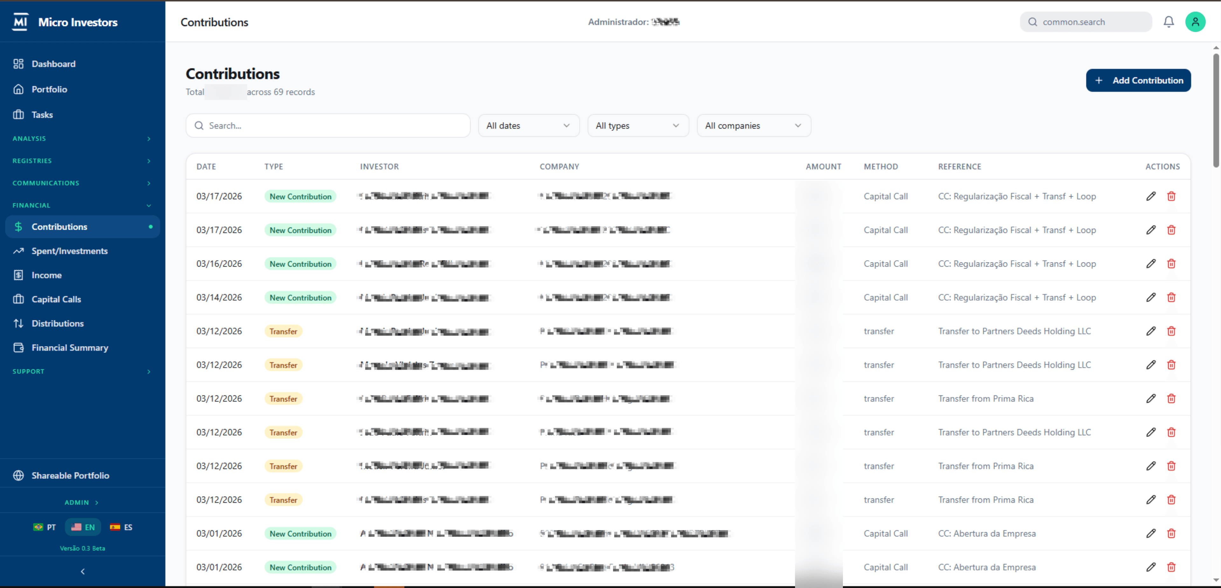Click the METHOD column header

(x=881, y=166)
